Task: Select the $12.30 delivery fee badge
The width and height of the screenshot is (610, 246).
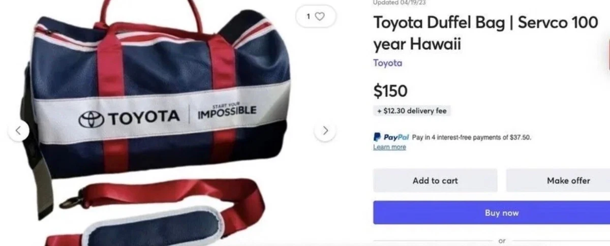Action: pyautogui.click(x=412, y=110)
